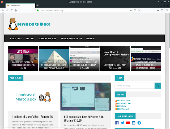Image resolution: width=170 pixels, height=129 pixels.
Task: Open SCRIVONO SUL BLOG menu item
Action: pyautogui.click(x=47, y=39)
